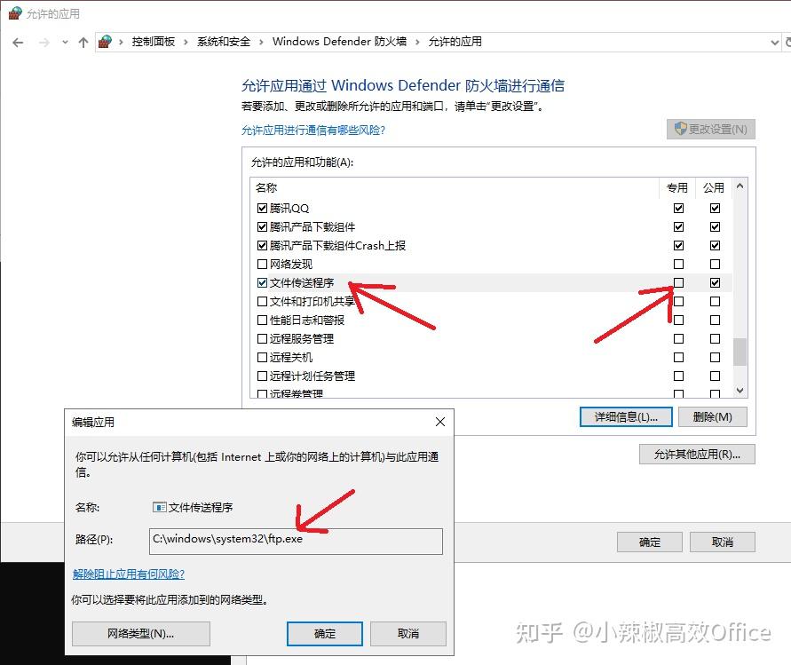791x665 pixels.
Task: Open link 允许应用进行通信有哪些风险?
Action: coord(312,131)
